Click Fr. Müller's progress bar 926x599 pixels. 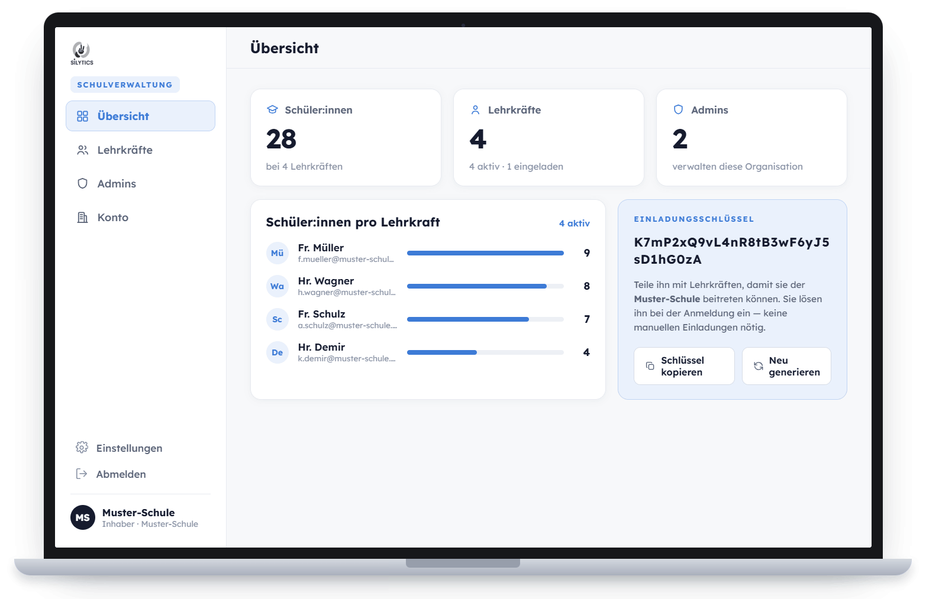point(485,253)
